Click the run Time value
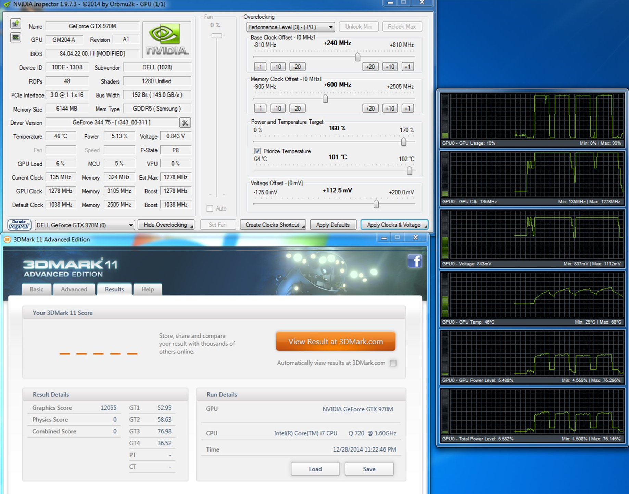629x494 pixels. [x=364, y=449]
